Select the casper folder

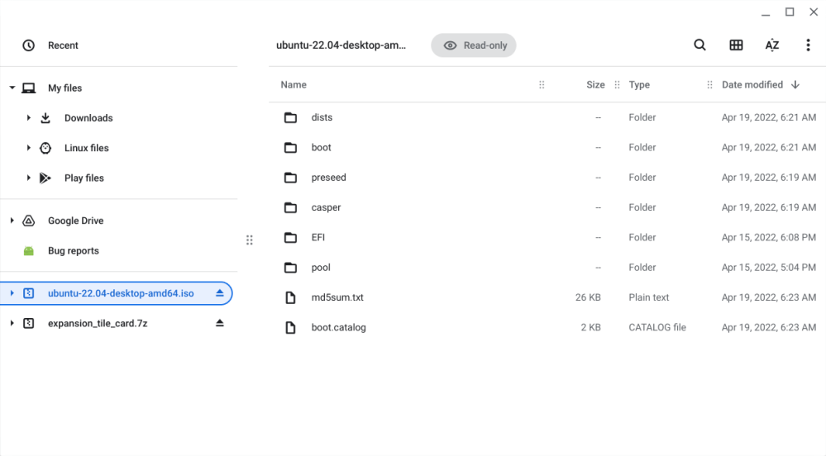(x=326, y=207)
